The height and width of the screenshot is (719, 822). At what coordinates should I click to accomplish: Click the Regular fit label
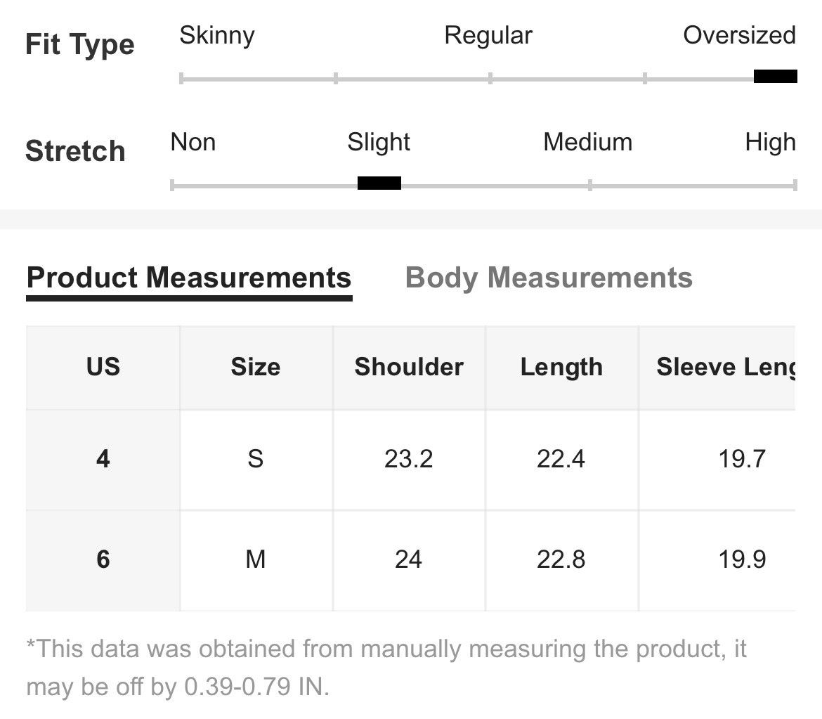click(x=488, y=36)
